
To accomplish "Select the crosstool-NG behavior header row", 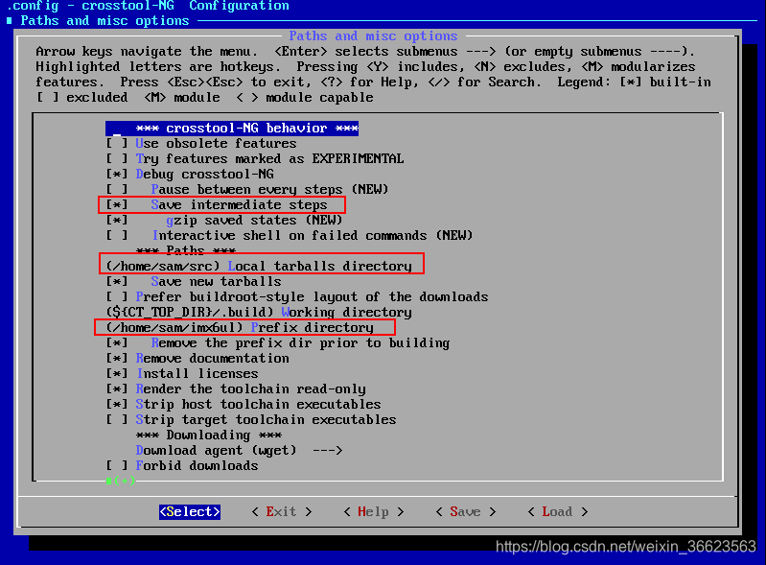I will tap(232, 128).
